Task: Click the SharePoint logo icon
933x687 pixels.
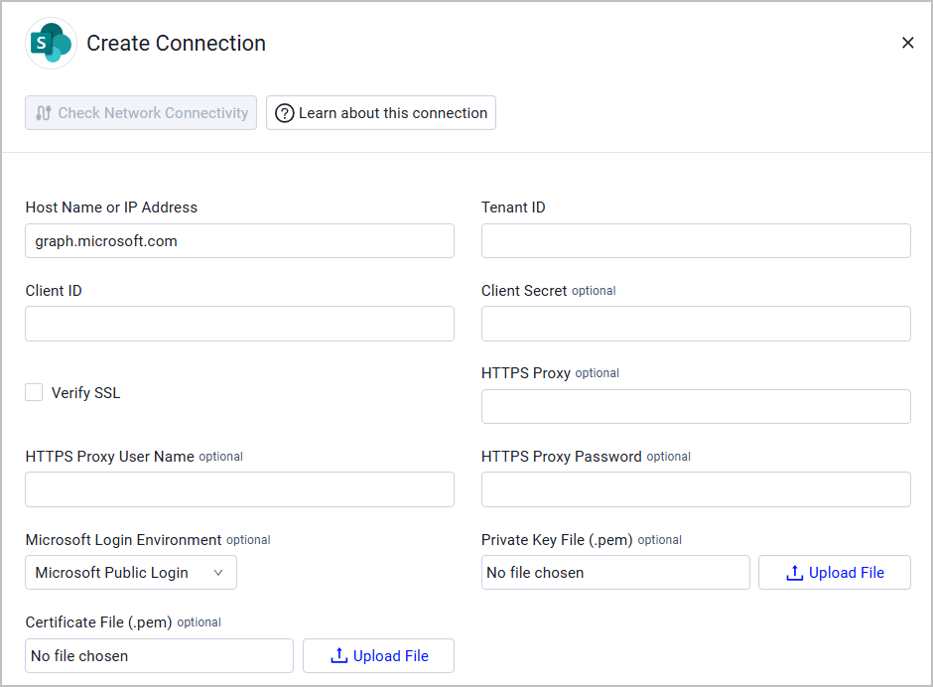Action: click(51, 43)
